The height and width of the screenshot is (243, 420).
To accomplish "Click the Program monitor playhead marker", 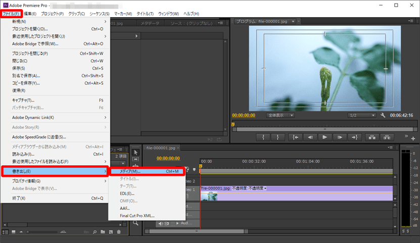I will click(233, 124).
